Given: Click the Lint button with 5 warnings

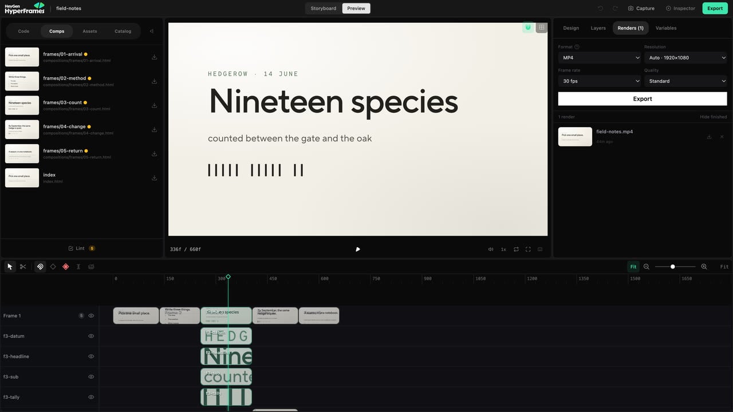Looking at the screenshot, I should pos(81,248).
